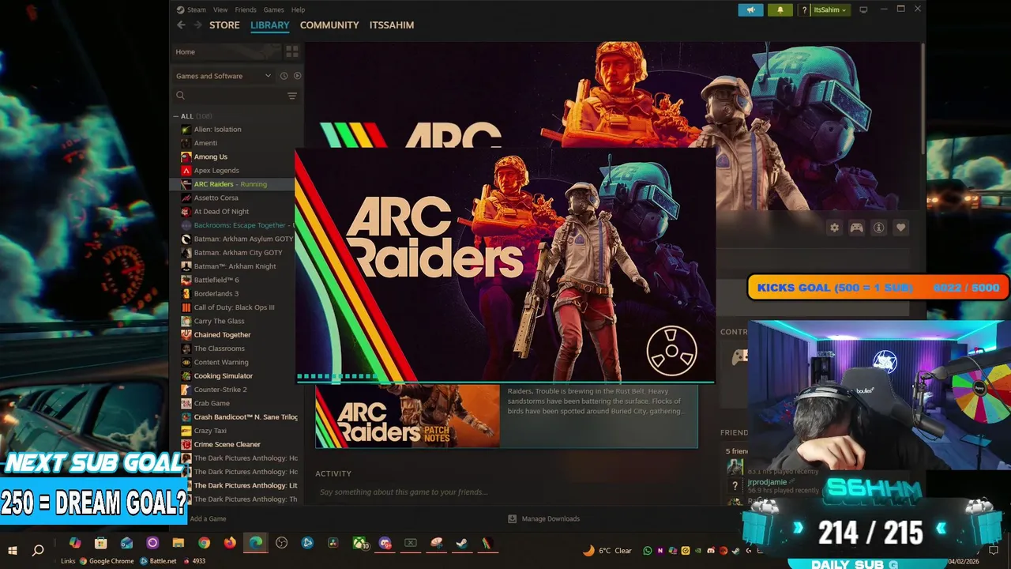The image size is (1011, 569).
Task: Select Batman: Arkham City GOTY
Action: (x=238, y=252)
